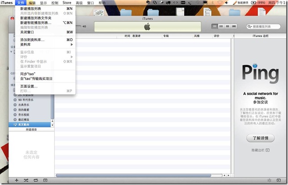
Task: Choose 关闭窗口 menu item
Action: coord(45,32)
